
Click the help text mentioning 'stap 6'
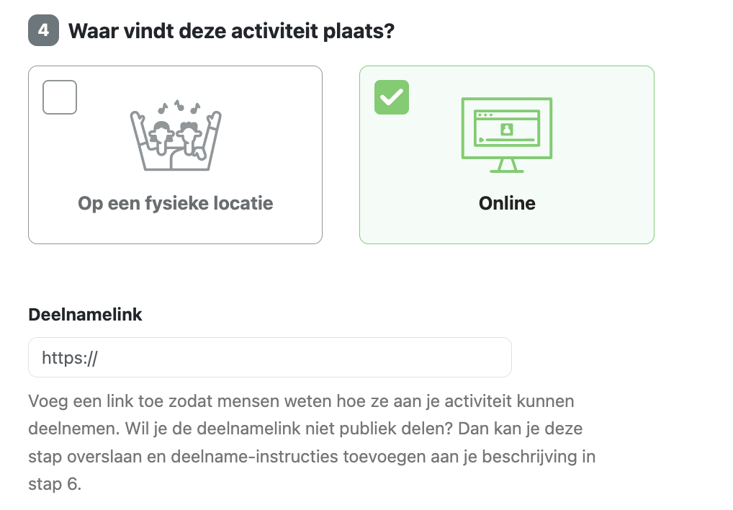(55, 484)
